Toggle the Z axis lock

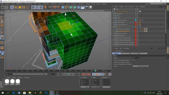click(41, 7)
